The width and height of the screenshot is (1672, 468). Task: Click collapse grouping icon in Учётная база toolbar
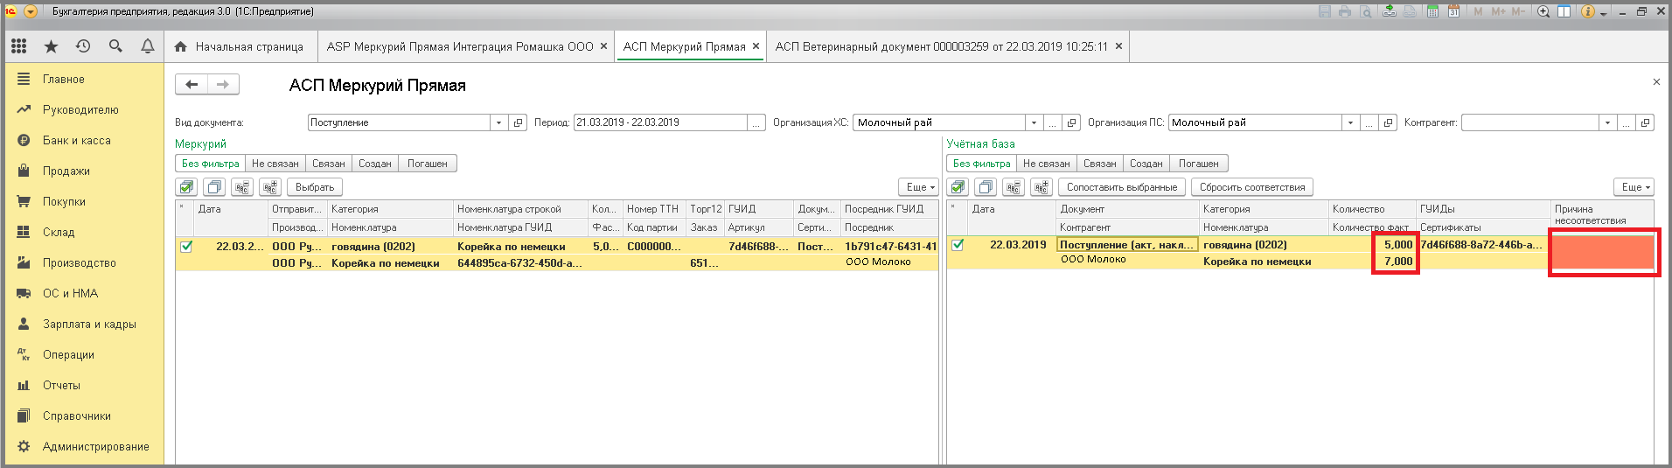point(1014,187)
